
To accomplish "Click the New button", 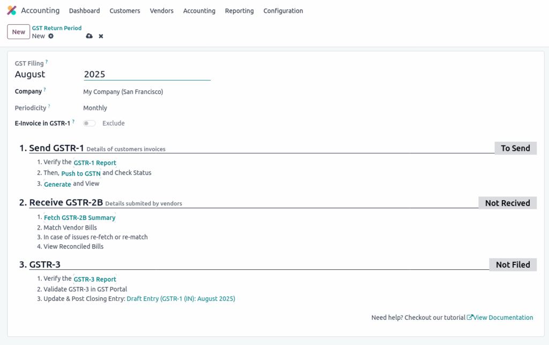I will pyautogui.click(x=19, y=32).
